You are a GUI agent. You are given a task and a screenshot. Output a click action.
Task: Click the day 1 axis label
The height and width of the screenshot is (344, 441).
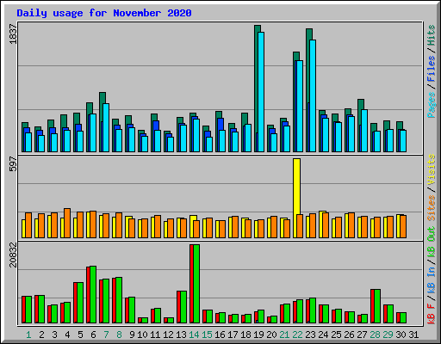click(x=28, y=335)
